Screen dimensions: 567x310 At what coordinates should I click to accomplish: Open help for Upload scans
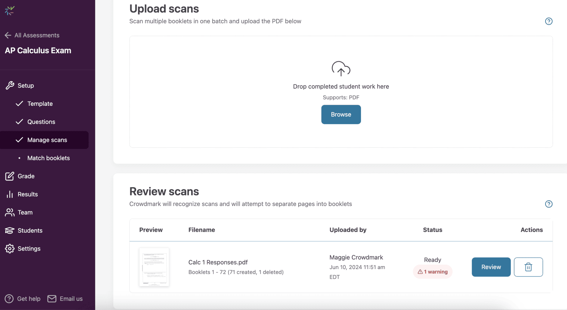549,21
